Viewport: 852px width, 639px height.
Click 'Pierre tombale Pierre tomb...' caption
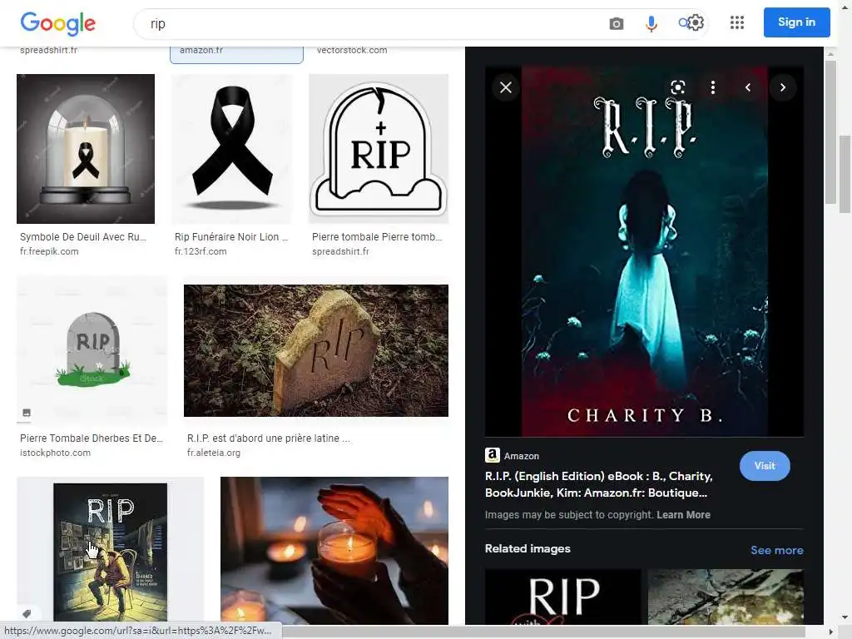[377, 237]
